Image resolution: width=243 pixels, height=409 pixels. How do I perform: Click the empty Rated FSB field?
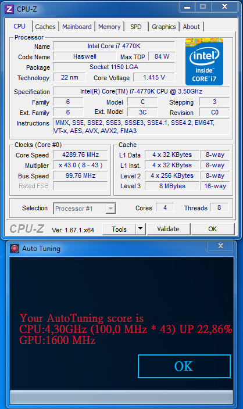coord(80,186)
